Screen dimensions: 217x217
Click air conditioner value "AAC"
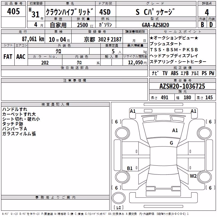(x=21, y=57)
